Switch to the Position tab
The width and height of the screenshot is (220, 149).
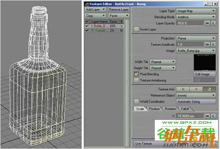click(154, 109)
